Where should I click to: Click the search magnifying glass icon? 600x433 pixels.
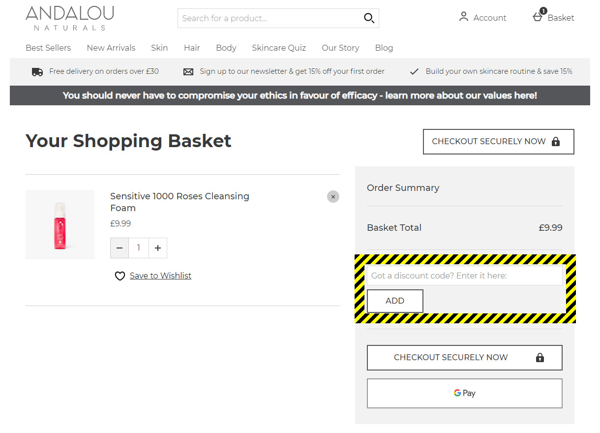[x=369, y=18]
